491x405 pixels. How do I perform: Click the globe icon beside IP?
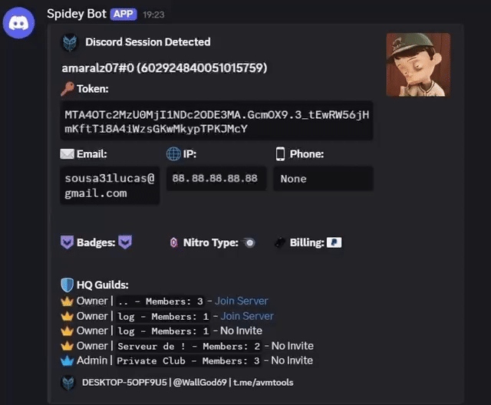173,153
